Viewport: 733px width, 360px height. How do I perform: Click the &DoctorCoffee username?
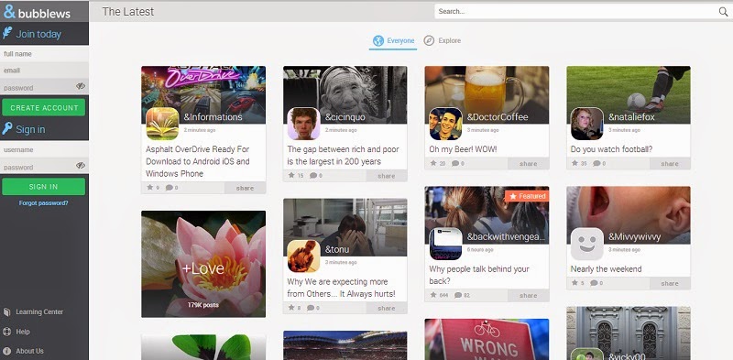point(498,117)
